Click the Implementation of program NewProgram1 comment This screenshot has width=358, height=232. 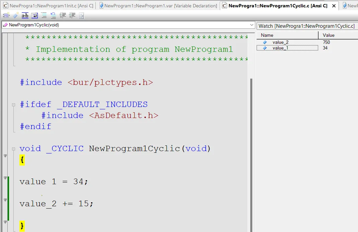134,49
